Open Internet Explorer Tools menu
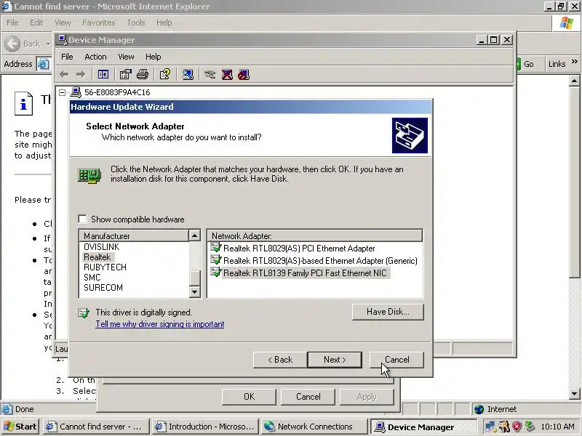 (x=136, y=23)
